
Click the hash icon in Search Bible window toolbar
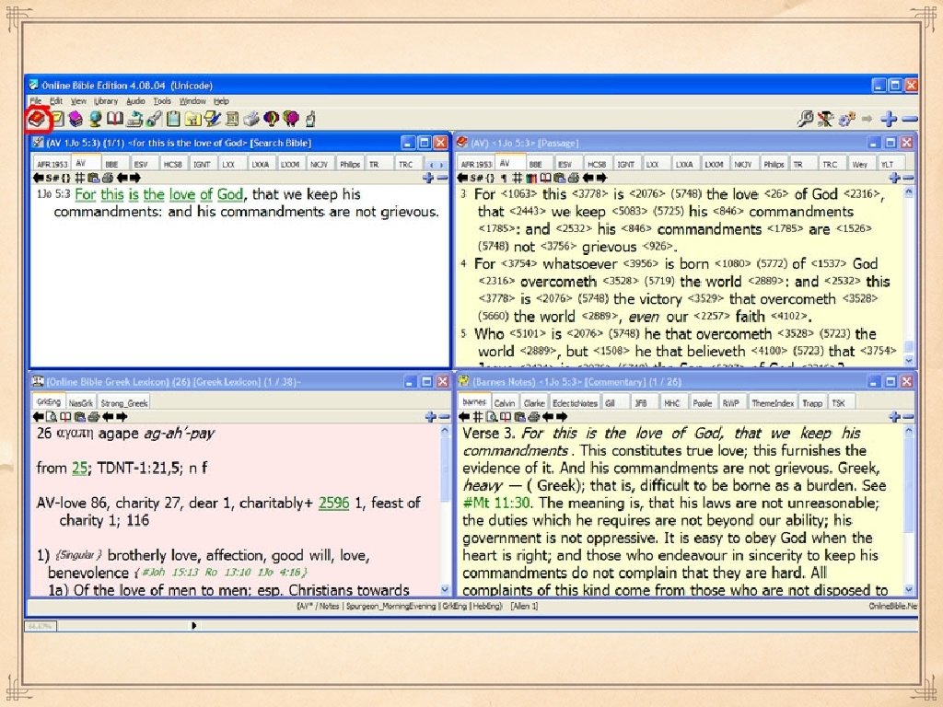pos(79,178)
